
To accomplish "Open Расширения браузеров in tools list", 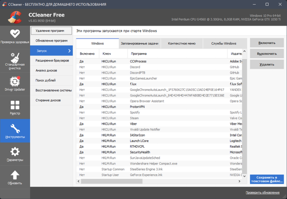I will click(x=52, y=61).
